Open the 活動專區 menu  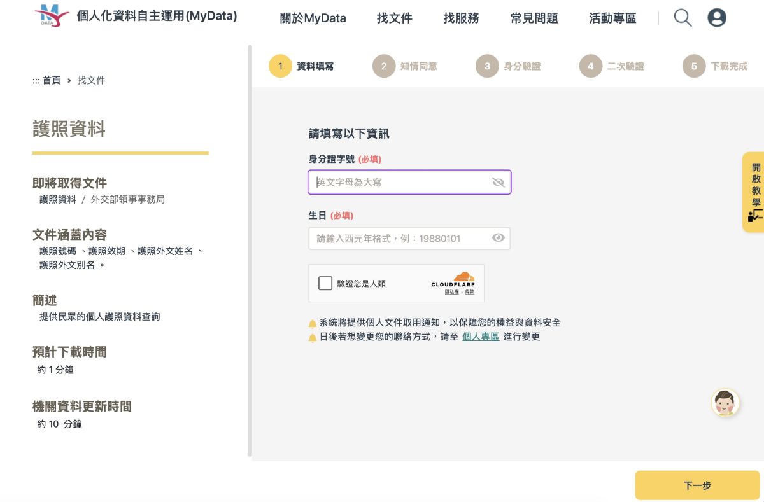tap(612, 18)
